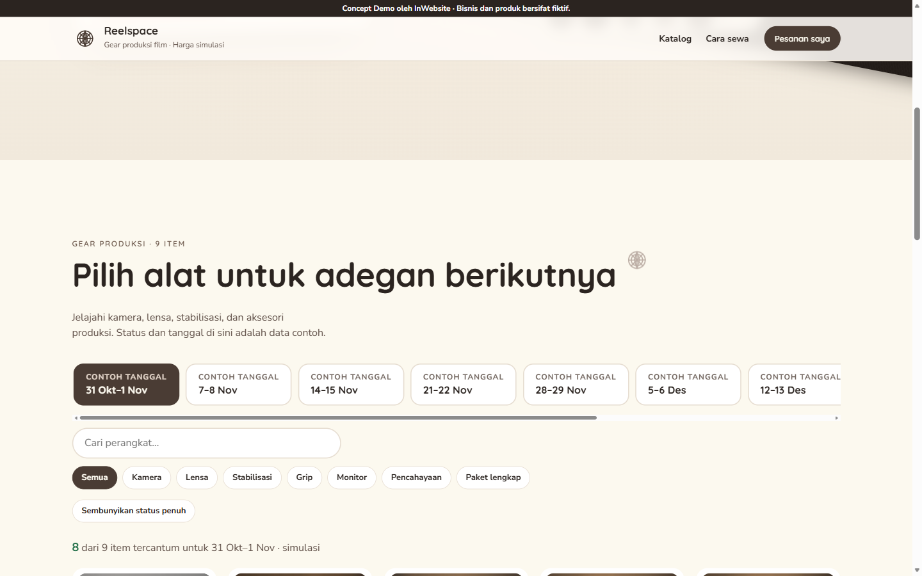Click the 'Gear produksi film · Harga simulasi' tagline
Viewport: 922px width, 576px height.
point(164,45)
